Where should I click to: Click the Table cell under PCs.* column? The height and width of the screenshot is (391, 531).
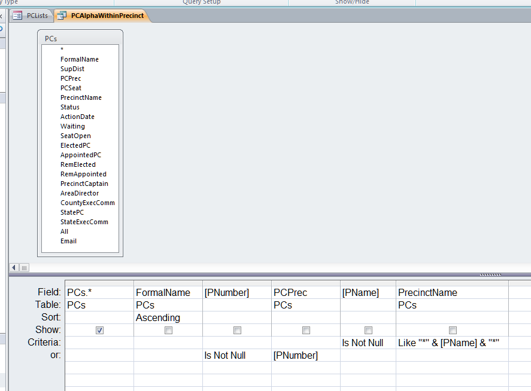[x=99, y=305]
